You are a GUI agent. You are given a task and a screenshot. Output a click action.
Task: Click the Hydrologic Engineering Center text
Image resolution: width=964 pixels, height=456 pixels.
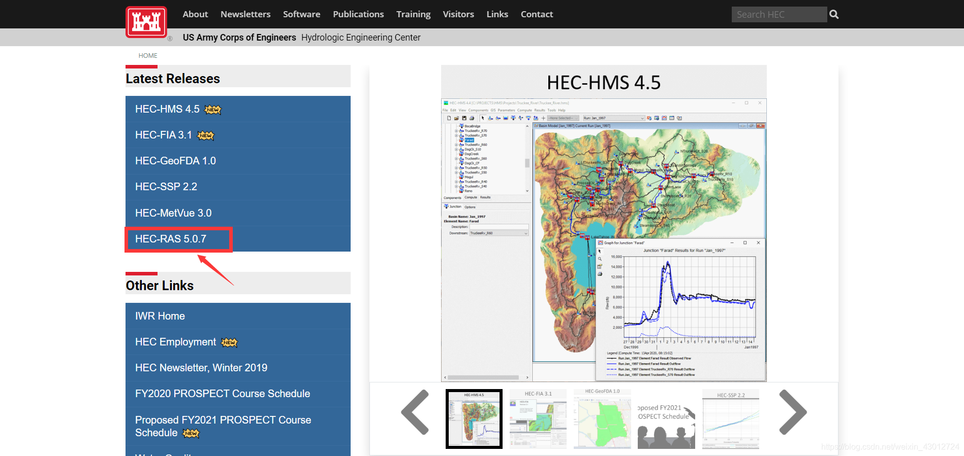pos(361,38)
